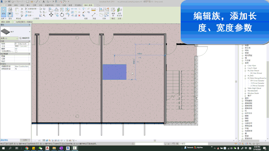Click the Aligned Dimension measure tool
The width and height of the screenshot is (269, 151).
coord(93,10)
